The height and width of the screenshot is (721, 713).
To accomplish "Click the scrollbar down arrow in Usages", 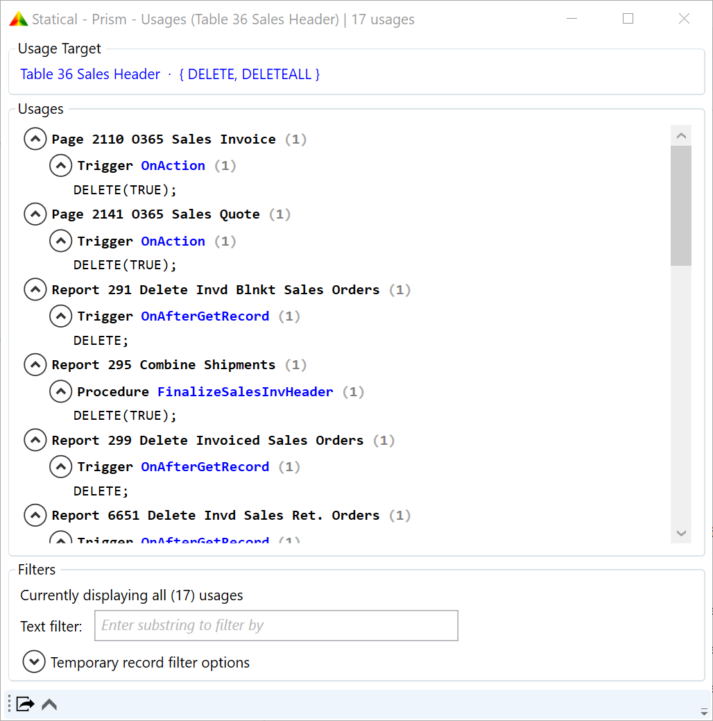I will [x=681, y=533].
